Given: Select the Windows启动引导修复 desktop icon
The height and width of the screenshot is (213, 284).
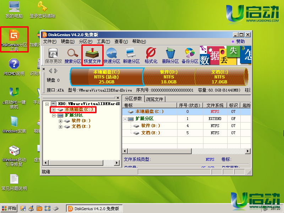Looking at the screenshot, I should (14, 156).
